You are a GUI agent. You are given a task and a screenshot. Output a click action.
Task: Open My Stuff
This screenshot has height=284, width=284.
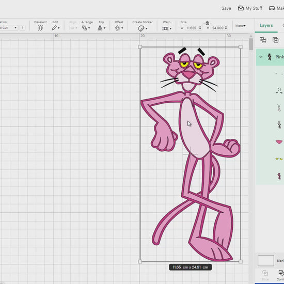tap(250, 8)
